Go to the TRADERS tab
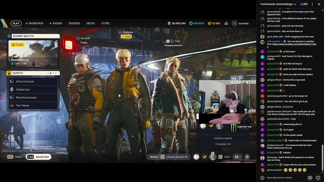Viewport: 324px width, 182px height. click(74, 23)
